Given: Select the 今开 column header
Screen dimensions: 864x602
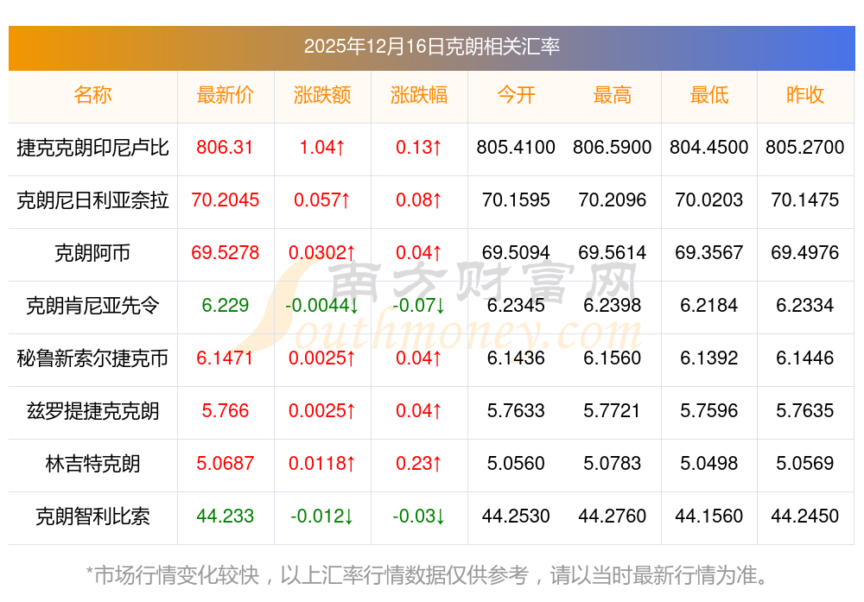Looking at the screenshot, I should tap(516, 95).
